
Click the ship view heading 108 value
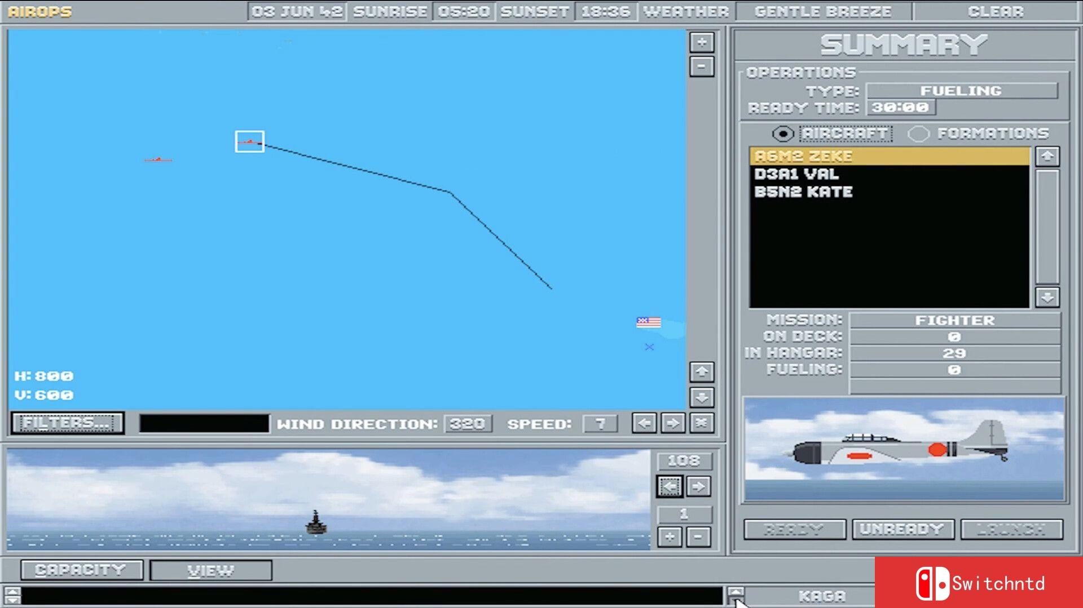tap(684, 461)
